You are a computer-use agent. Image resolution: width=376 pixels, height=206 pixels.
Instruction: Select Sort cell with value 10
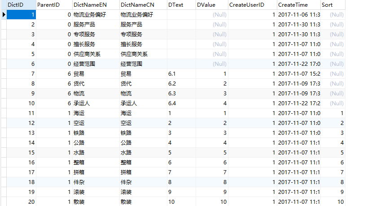click(x=333, y=202)
